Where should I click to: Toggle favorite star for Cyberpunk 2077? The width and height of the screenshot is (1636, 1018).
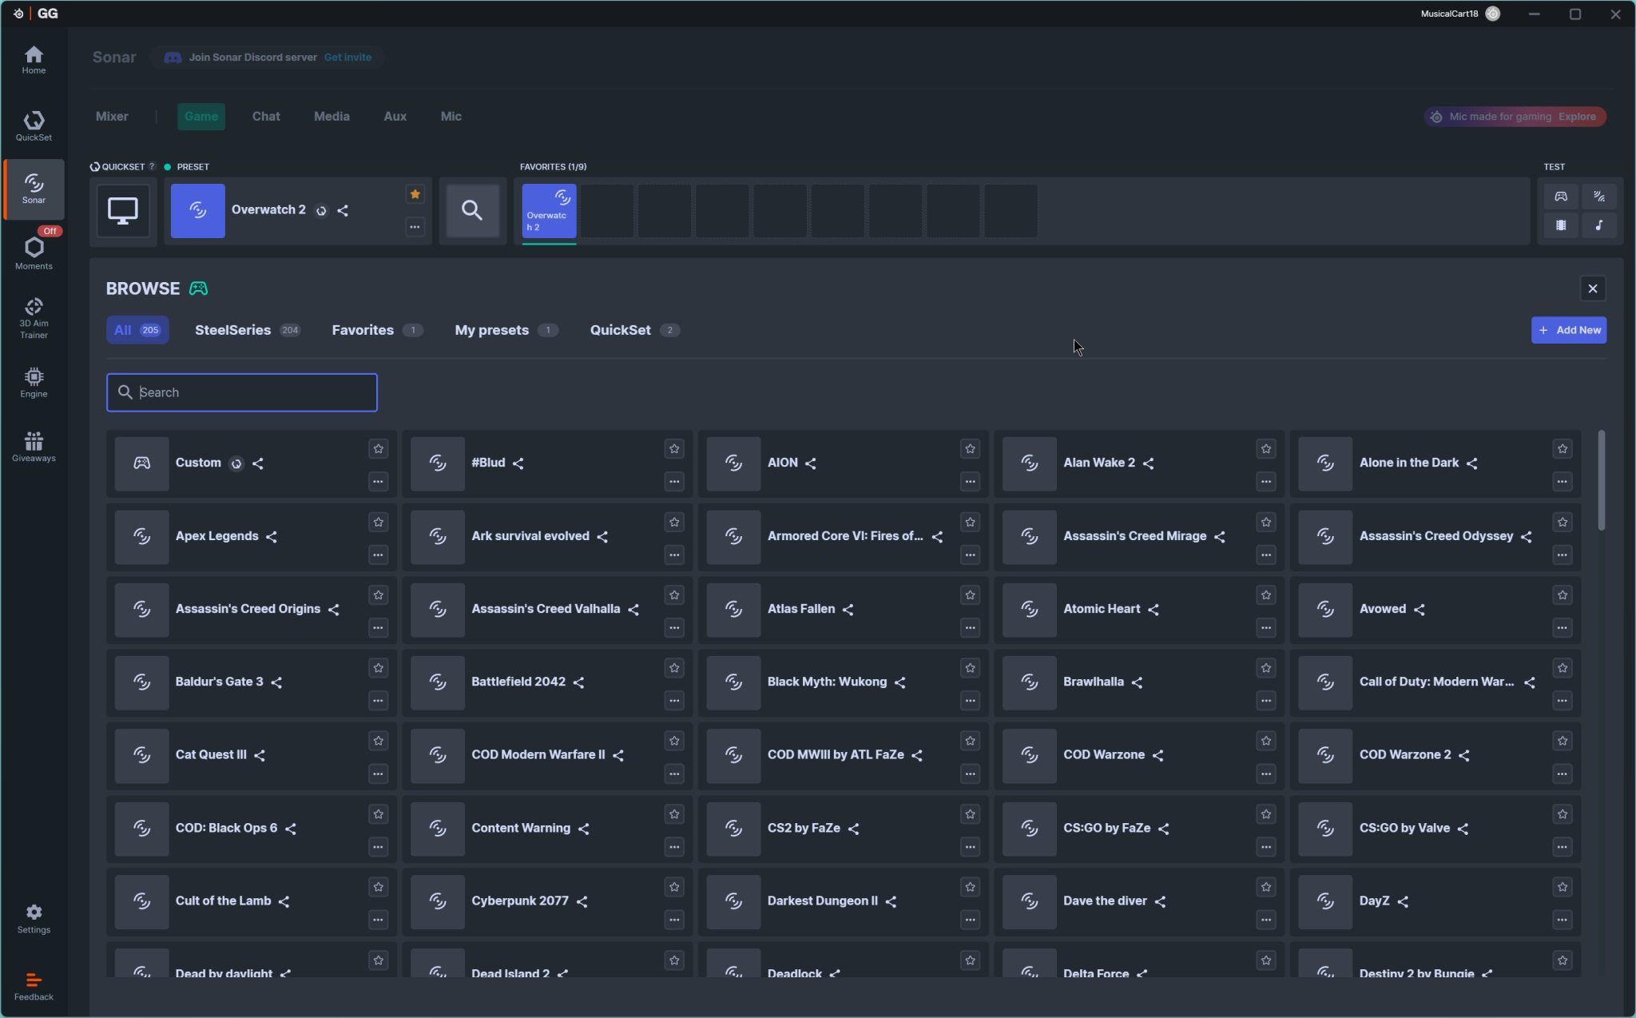tap(673, 887)
